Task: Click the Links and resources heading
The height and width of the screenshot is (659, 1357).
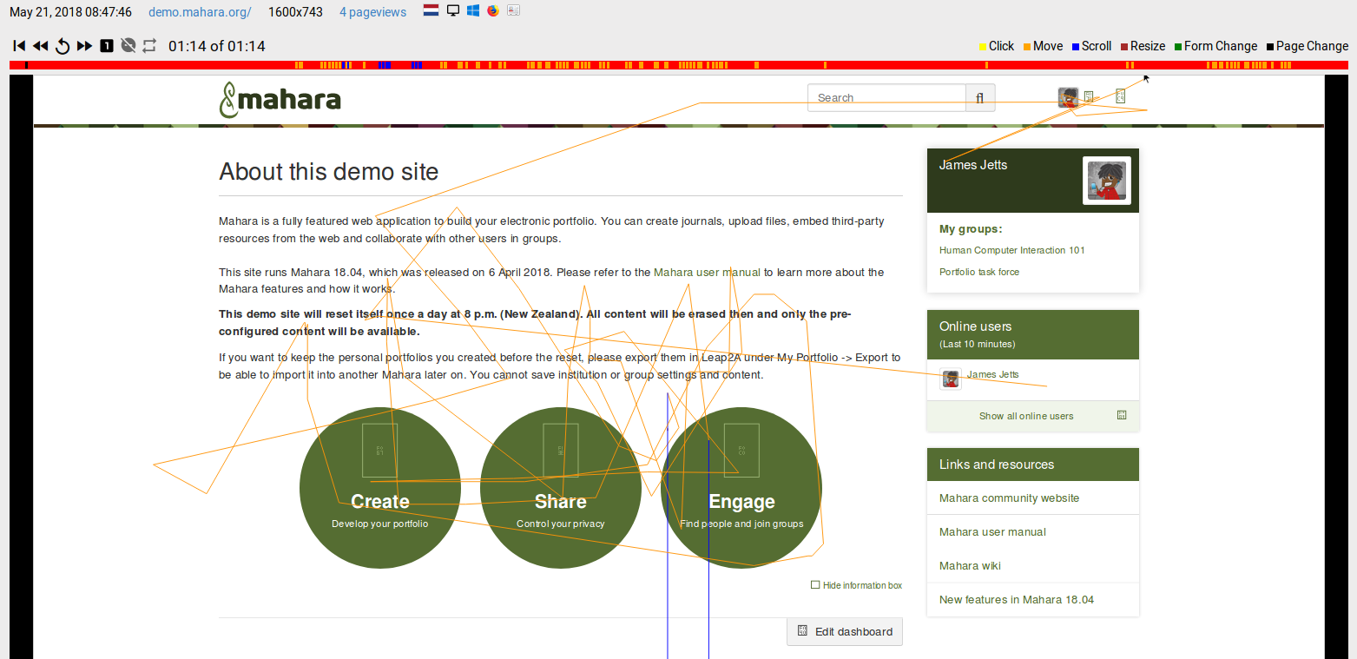Action: coord(997,465)
